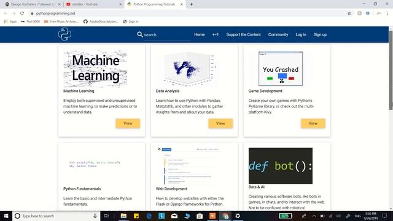
Task: Click the Cortana microphone icon
Action: [x=95, y=215]
